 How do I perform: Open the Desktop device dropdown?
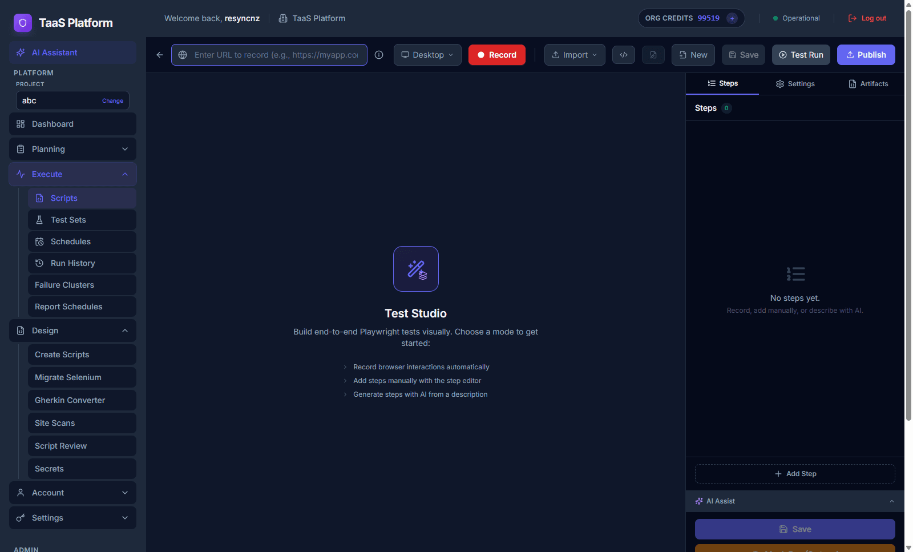coord(427,54)
